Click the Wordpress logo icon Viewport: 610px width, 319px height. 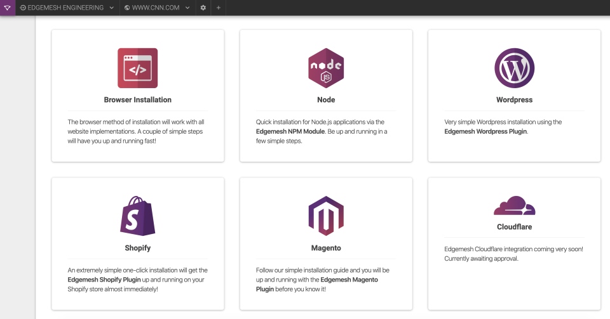coord(514,68)
